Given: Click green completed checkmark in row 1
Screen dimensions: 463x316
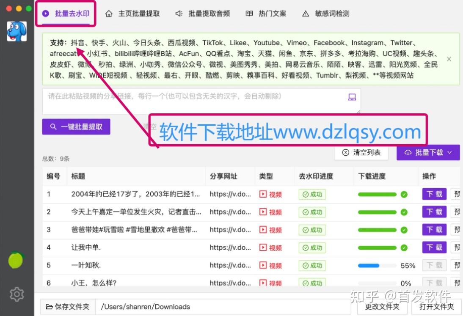Looking at the screenshot, I should coord(404,195).
